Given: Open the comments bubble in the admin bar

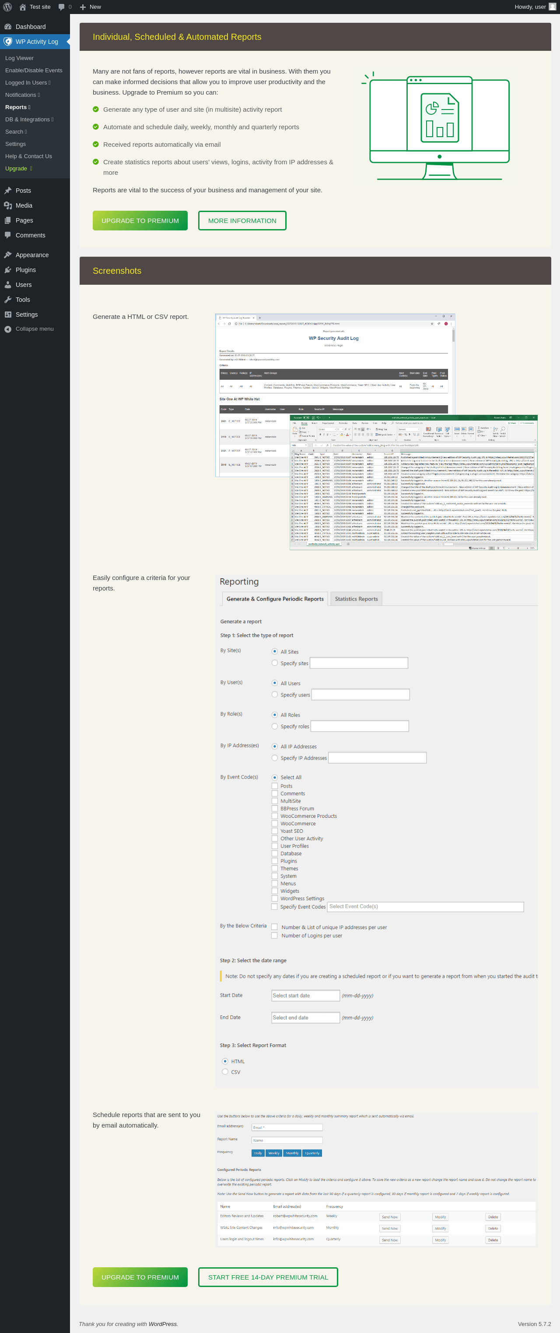Looking at the screenshot, I should pyautogui.click(x=62, y=7).
